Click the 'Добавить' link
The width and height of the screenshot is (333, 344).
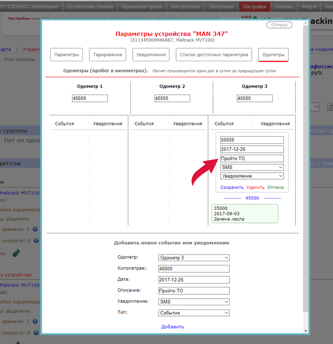[x=172, y=327]
